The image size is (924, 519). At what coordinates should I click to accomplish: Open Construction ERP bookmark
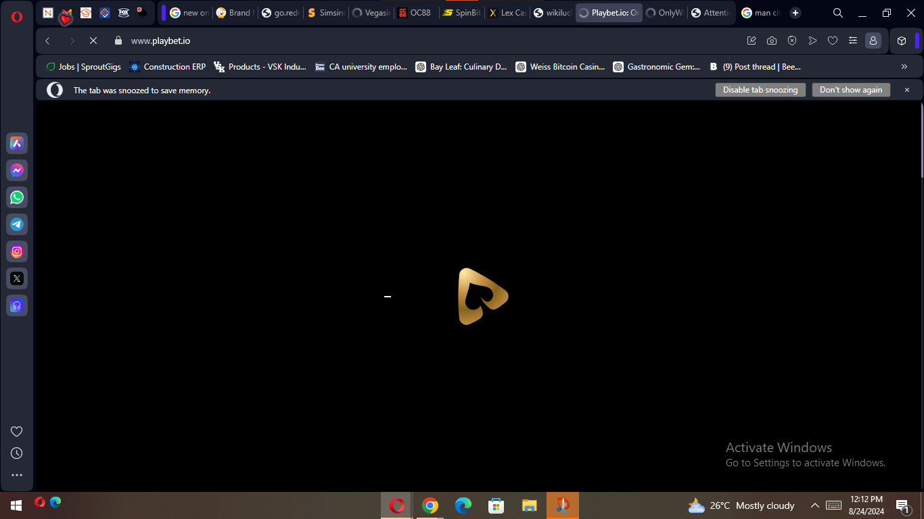coord(168,67)
